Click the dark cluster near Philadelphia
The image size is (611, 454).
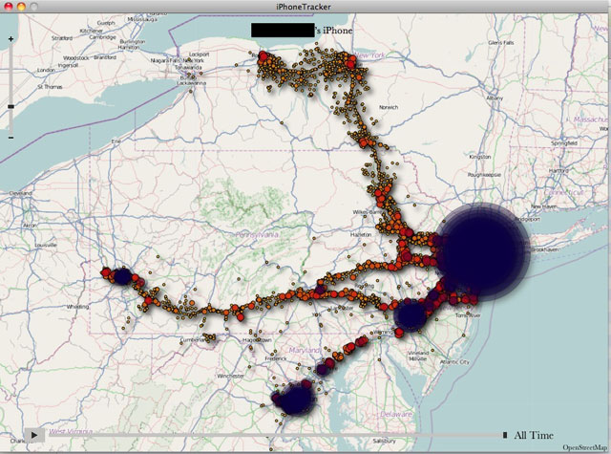point(410,314)
